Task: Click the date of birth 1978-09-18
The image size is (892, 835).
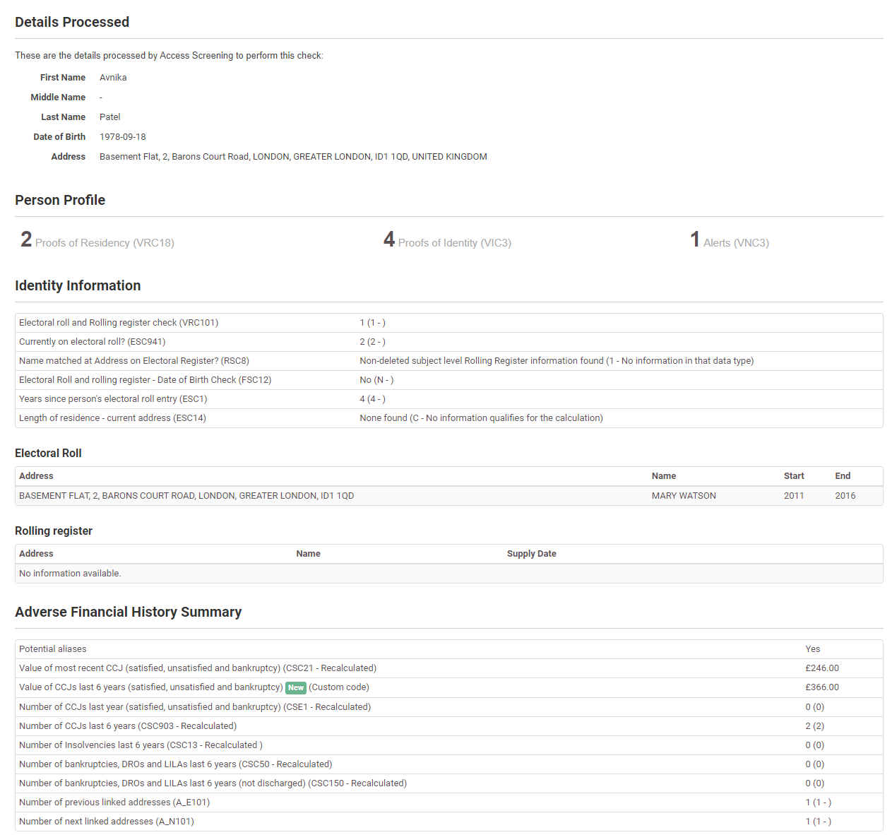Action: click(x=123, y=137)
